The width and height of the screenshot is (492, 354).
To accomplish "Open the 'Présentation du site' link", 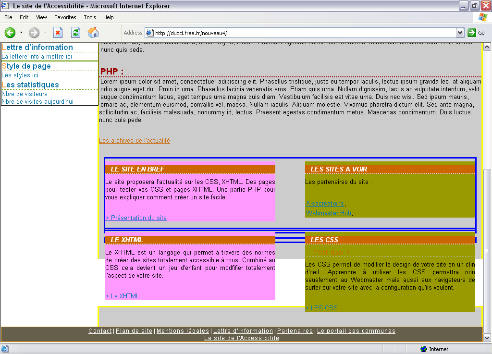I will pyautogui.click(x=136, y=218).
